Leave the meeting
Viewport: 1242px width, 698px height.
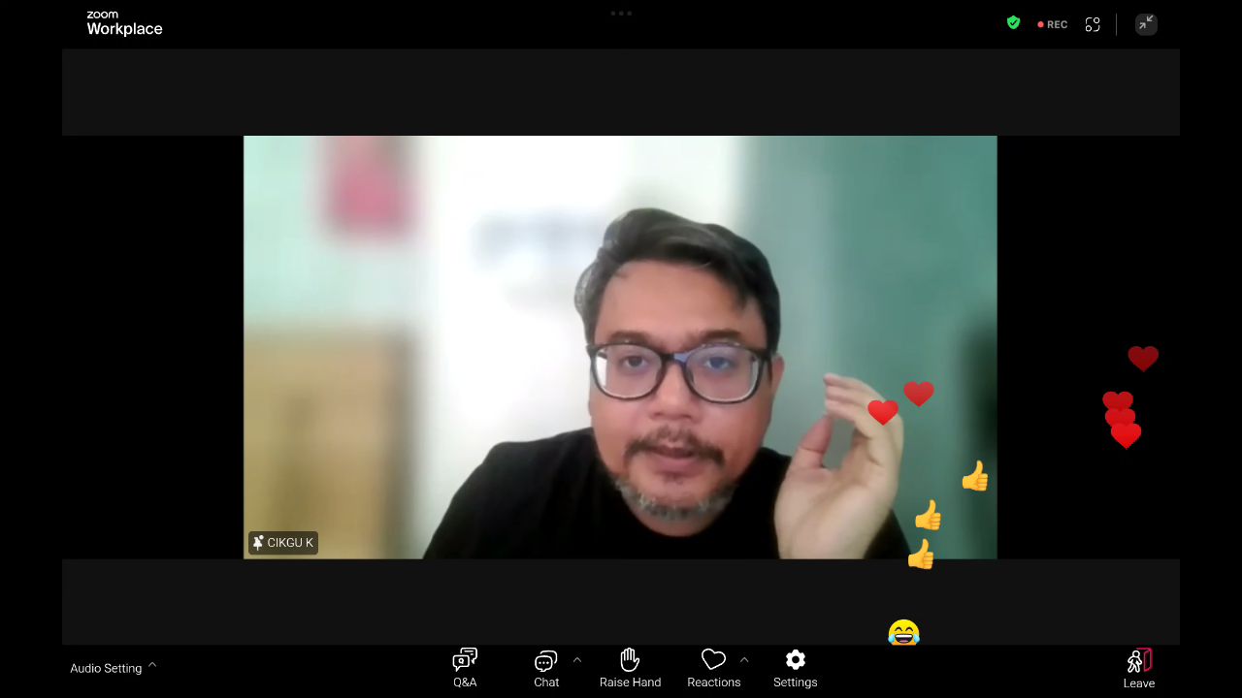click(x=1139, y=668)
